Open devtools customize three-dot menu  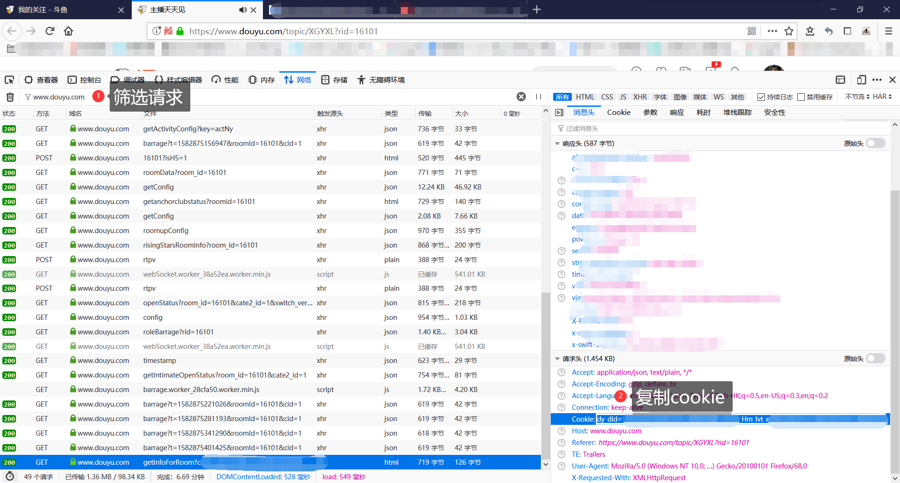click(877, 80)
